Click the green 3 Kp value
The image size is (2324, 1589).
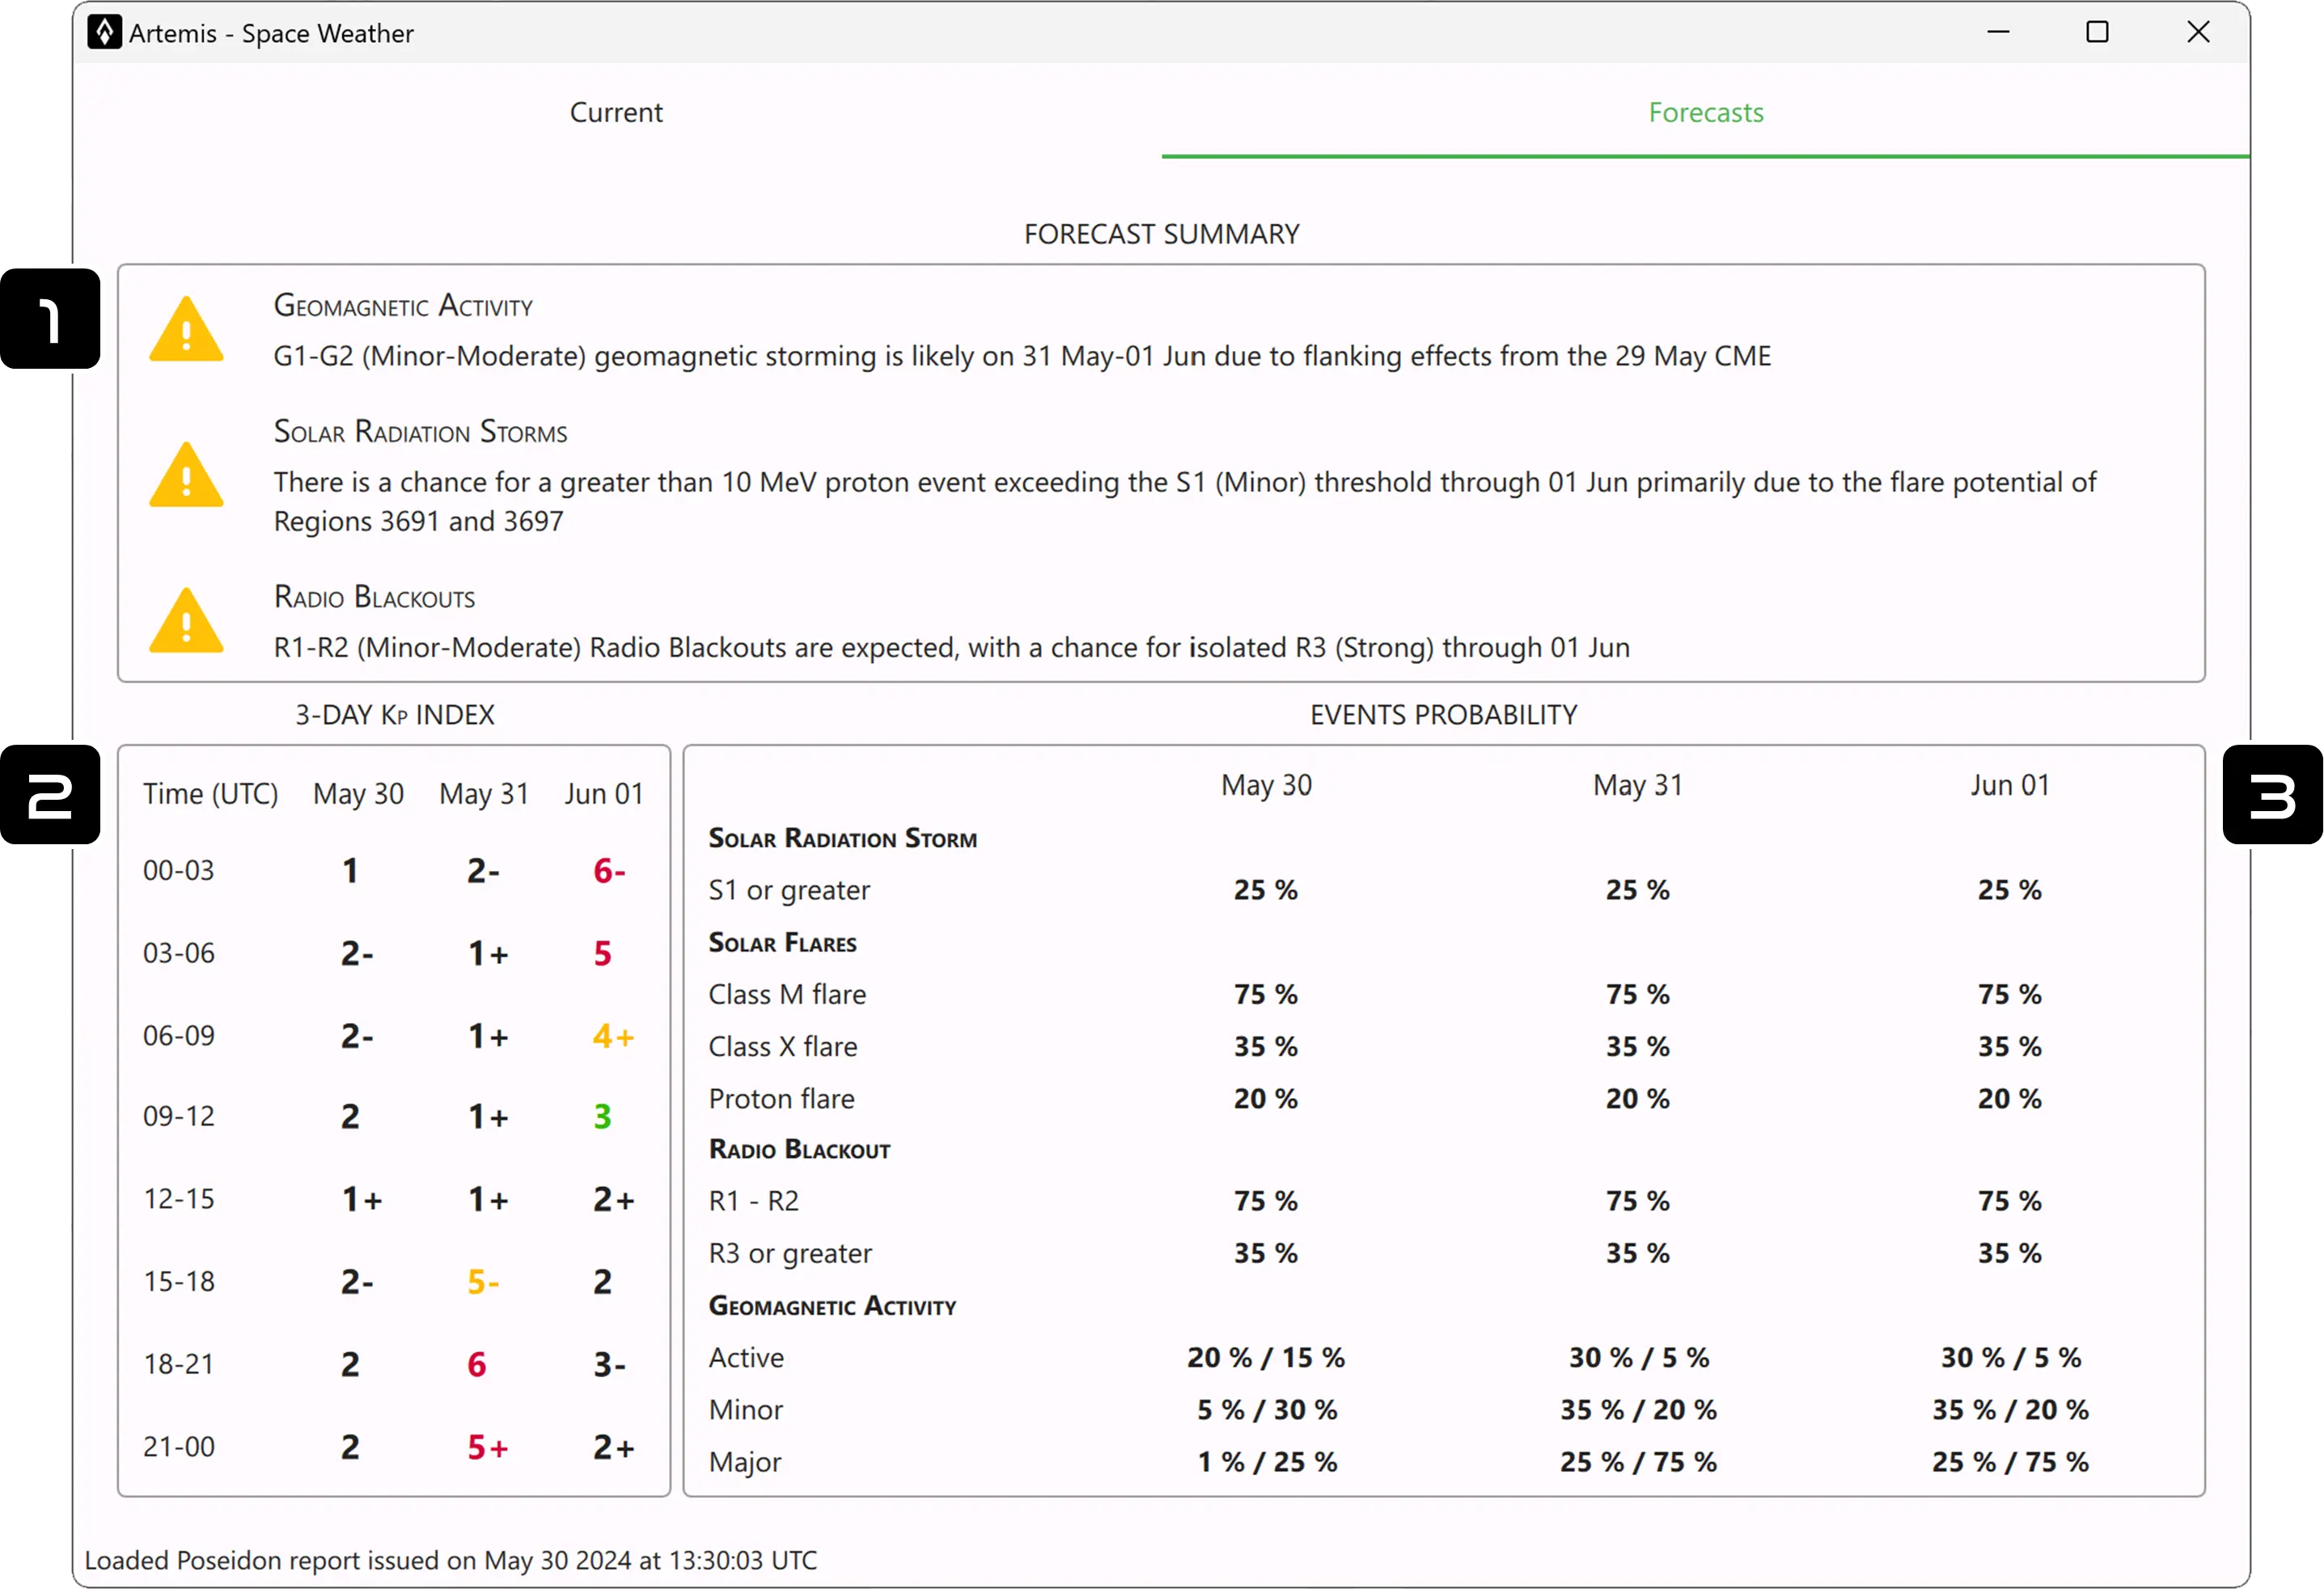point(602,1116)
